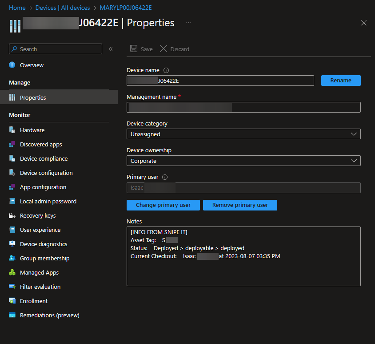Open the Managed Apps section
Image resolution: width=375 pixels, height=344 pixels.
(40, 272)
